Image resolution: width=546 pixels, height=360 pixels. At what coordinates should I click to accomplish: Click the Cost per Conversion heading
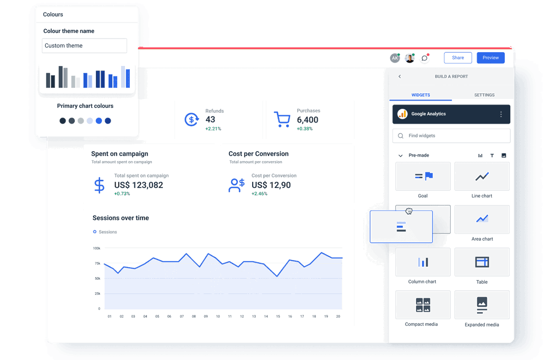[258, 154]
